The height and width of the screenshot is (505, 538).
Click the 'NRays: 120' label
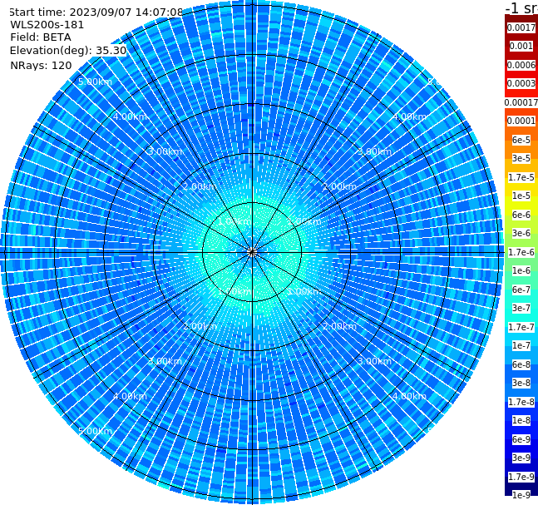(41, 65)
